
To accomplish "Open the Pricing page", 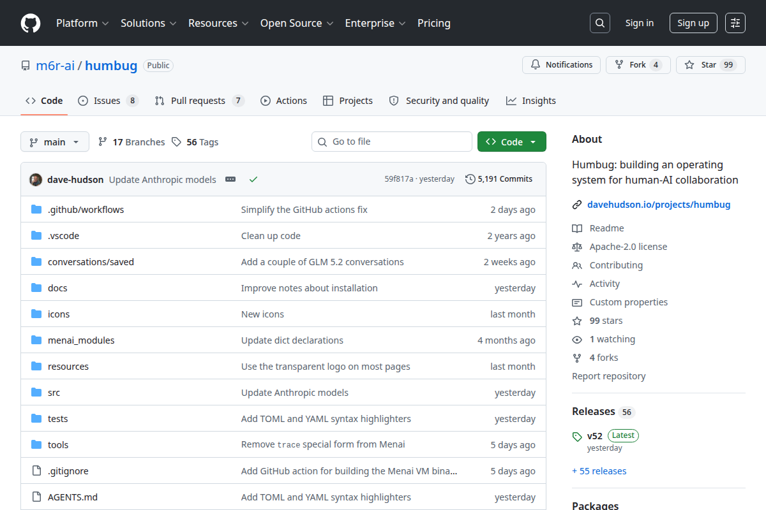I will pos(434,23).
